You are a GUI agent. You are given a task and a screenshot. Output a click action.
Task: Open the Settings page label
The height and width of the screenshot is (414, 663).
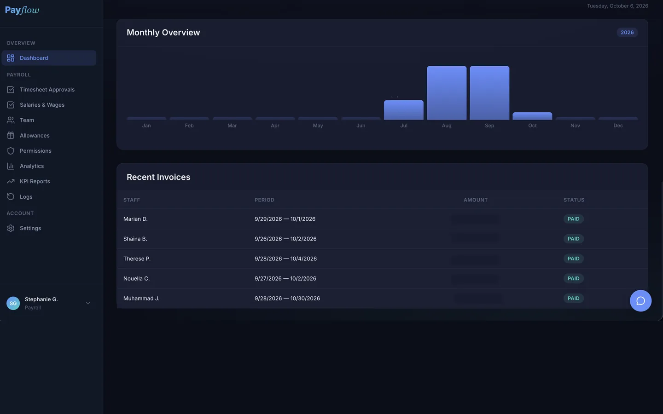point(30,228)
